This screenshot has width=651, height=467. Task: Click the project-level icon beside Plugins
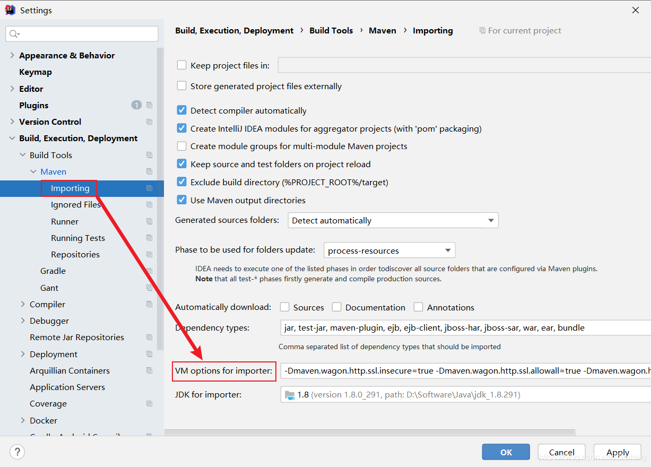(x=149, y=105)
